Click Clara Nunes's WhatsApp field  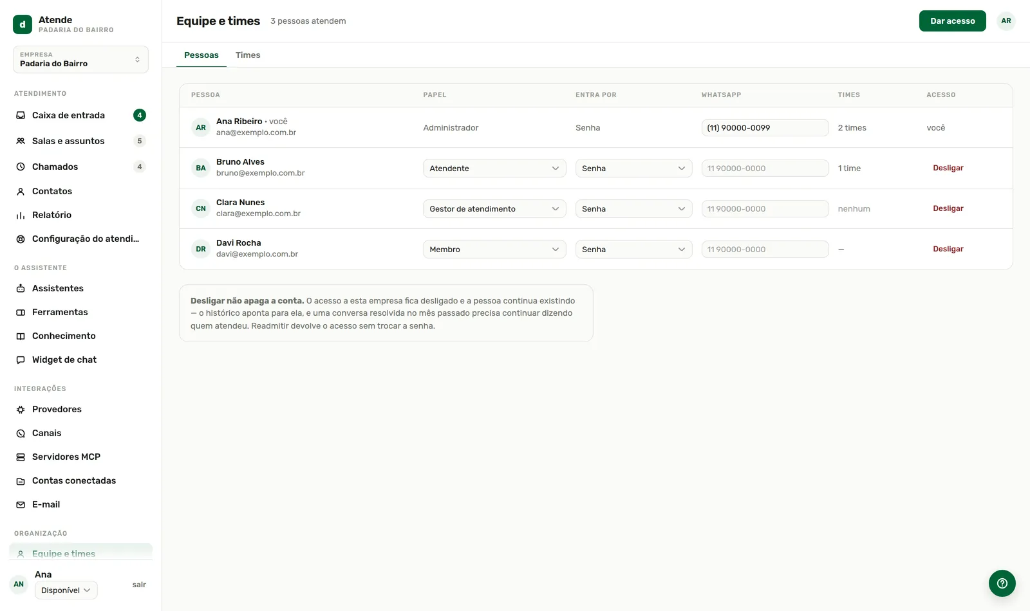pos(765,208)
